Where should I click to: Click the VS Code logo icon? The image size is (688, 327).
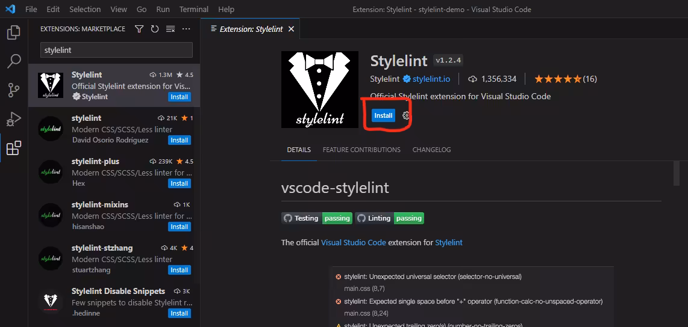(10, 9)
